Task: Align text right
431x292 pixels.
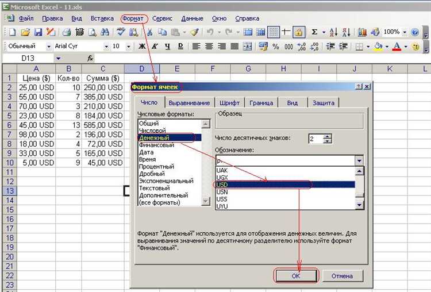Action: click(x=222, y=47)
